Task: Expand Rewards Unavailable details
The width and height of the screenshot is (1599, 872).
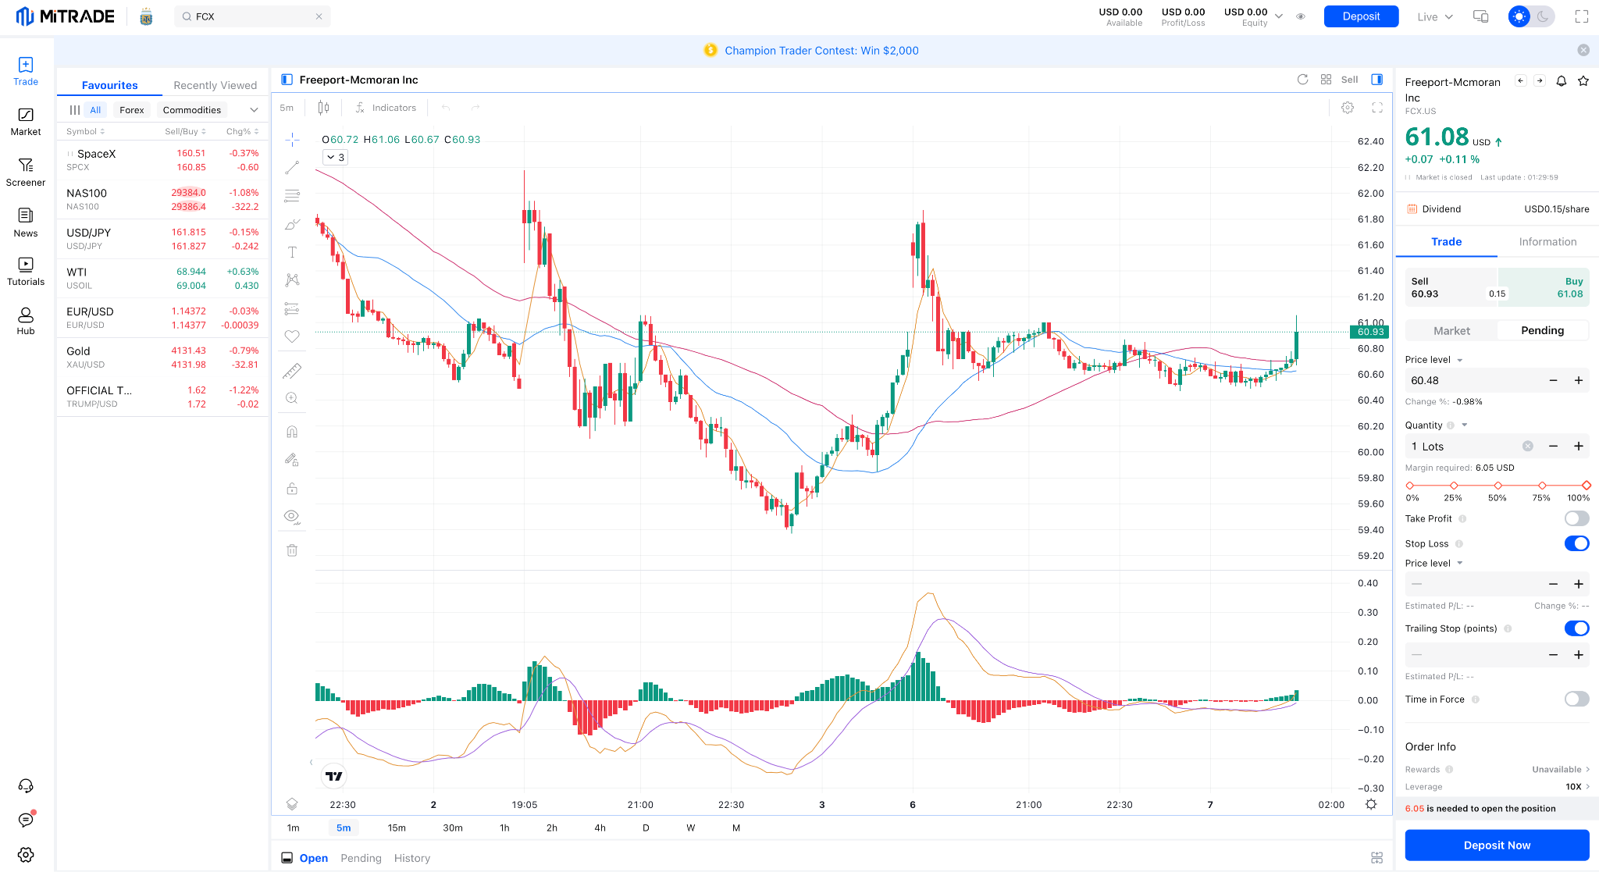Action: (1561, 770)
